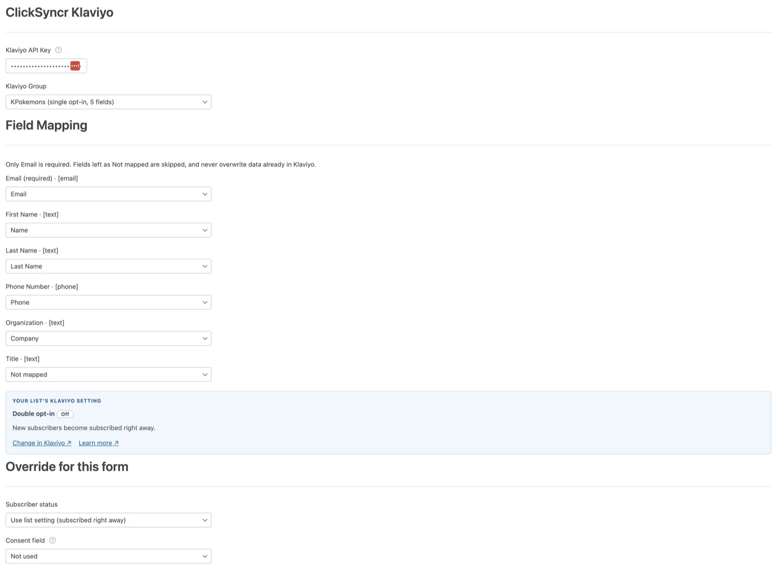777x569 pixels.
Task: Click the text New subscribers become subscribed right away
Action: 84,428
